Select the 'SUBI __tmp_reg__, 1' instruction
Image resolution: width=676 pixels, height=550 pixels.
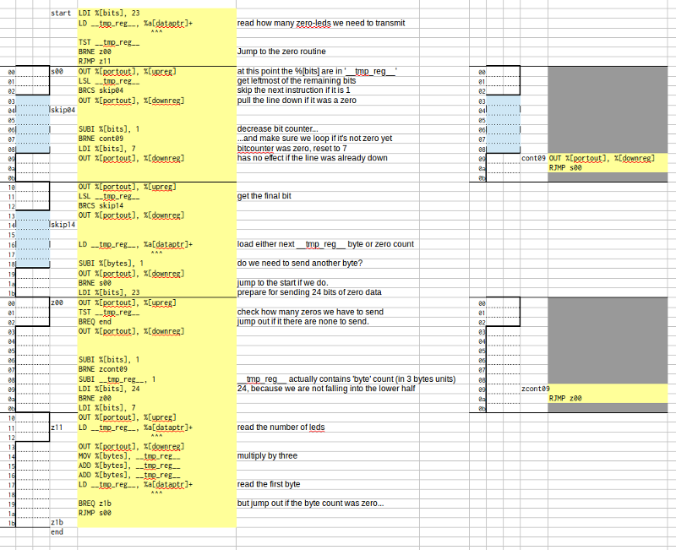(117, 379)
